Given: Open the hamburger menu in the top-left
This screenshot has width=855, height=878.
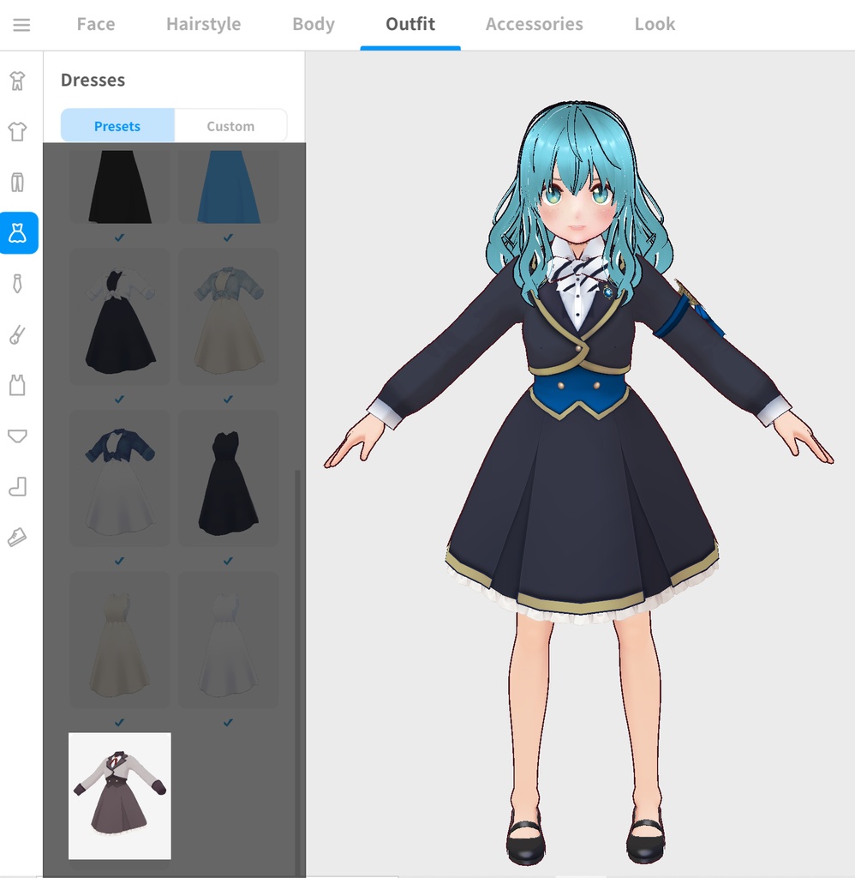Looking at the screenshot, I should click(x=21, y=24).
